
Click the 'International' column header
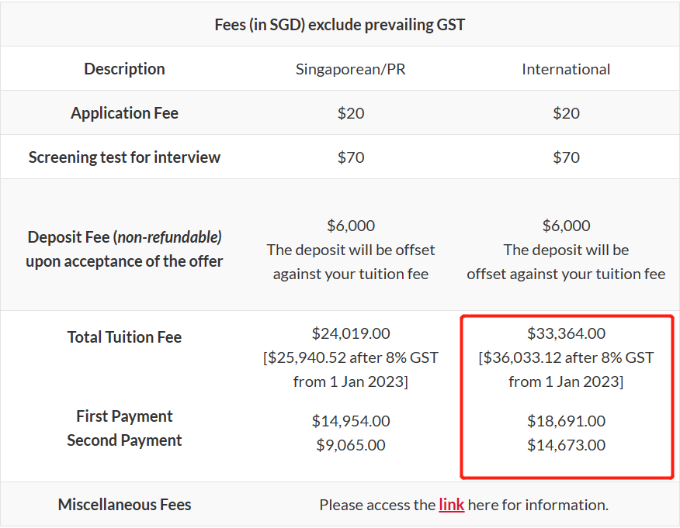pos(566,69)
